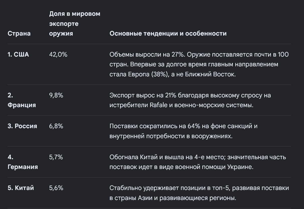Click the 9,8% share value
The height and width of the screenshot is (209, 304).
pyautogui.click(x=56, y=95)
